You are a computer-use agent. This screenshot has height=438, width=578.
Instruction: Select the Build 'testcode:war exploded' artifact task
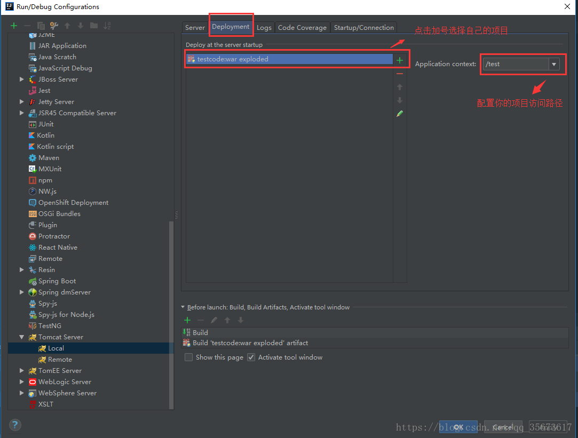(x=375, y=343)
